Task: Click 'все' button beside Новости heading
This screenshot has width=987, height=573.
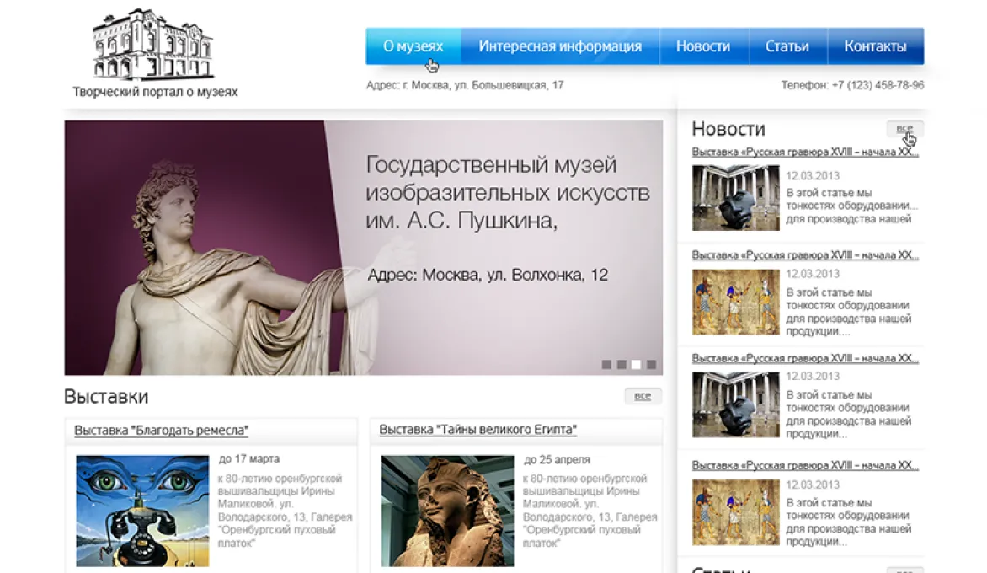Action: [904, 128]
